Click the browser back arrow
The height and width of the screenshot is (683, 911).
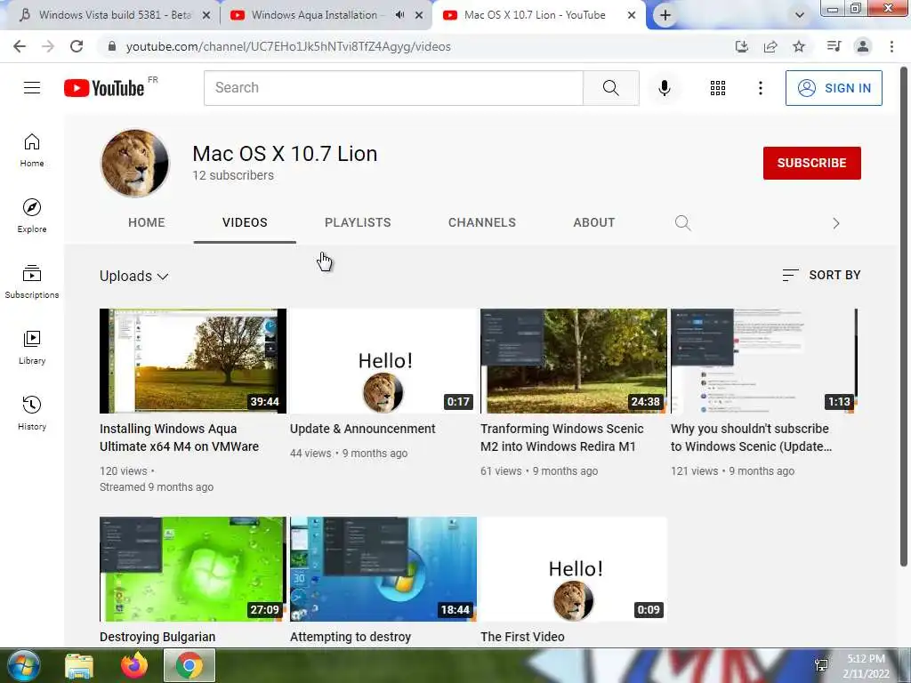(20, 46)
